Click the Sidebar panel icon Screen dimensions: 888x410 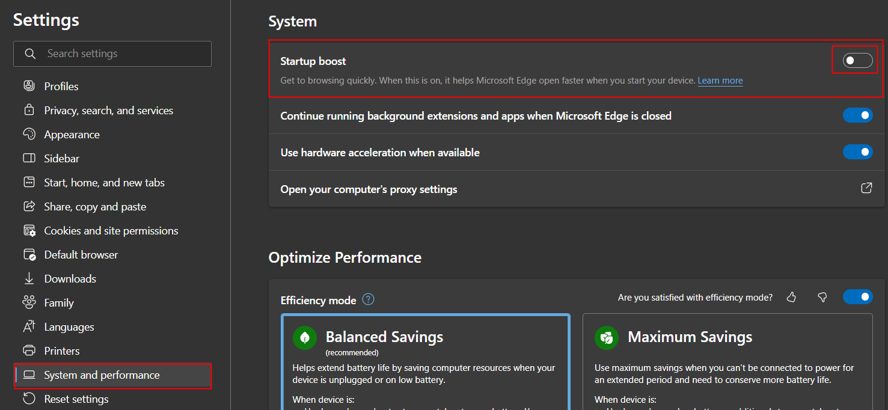(29, 158)
